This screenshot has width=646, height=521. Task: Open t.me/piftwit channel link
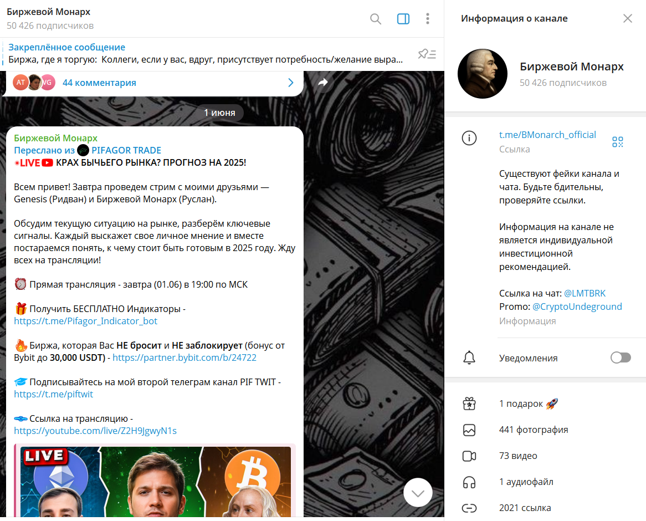[x=54, y=395]
